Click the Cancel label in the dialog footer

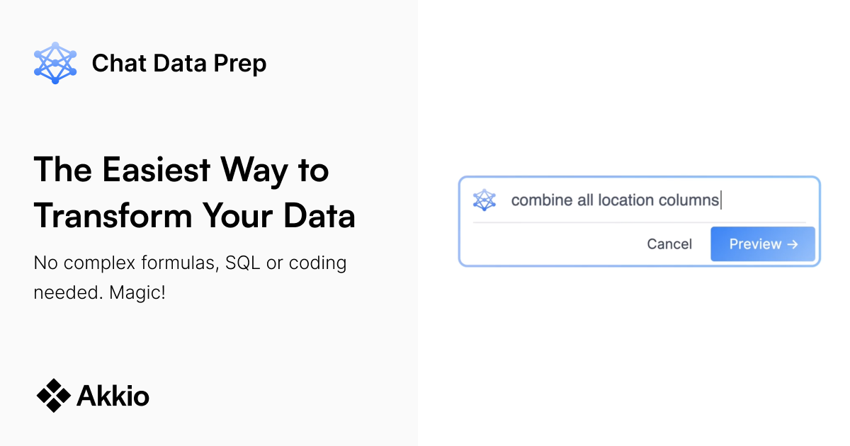point(669,244)
